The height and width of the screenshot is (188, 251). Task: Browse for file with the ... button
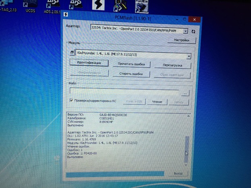click(x=185, y=93)
